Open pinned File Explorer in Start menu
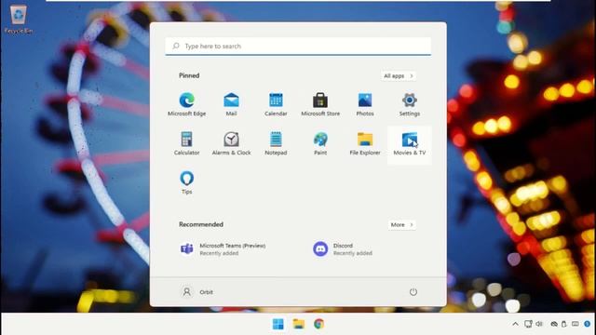The image size is (596, 335). click(x=365, y=143)
